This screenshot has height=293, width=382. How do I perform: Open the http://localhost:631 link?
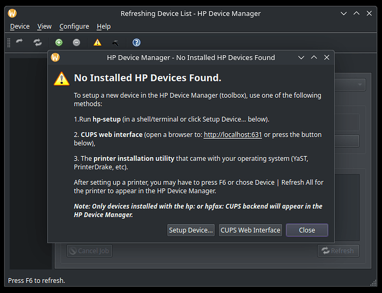tap(232, 135)
